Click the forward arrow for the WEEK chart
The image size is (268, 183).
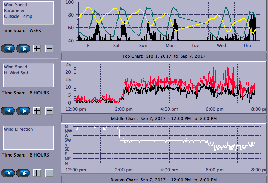click(23, 49)
